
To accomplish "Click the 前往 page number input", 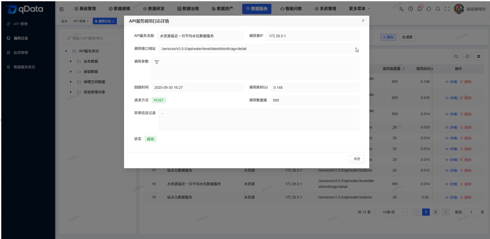I will [x=471, y=212].
